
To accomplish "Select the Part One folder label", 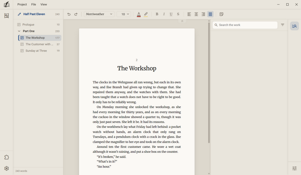I will coord(29,31).
